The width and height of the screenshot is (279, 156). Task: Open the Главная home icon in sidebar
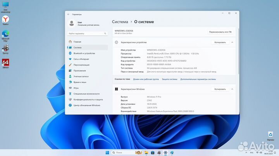coord(70,42)
